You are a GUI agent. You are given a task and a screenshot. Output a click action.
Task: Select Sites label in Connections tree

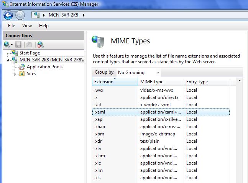click(x=31, y=74)
